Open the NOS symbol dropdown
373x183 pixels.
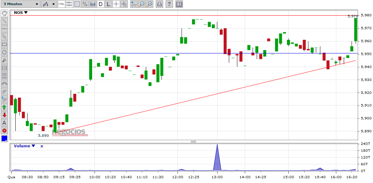pos(21,13)
